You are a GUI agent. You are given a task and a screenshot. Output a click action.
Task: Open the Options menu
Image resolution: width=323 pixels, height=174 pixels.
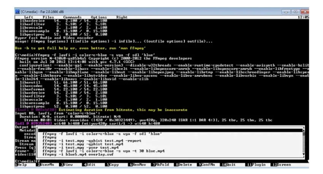(x=98, y=17)
